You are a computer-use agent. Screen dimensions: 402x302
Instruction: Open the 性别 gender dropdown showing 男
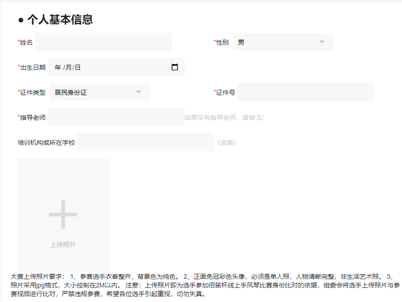(283, 41)
